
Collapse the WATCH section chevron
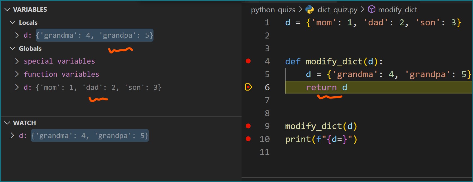point(7,123)
